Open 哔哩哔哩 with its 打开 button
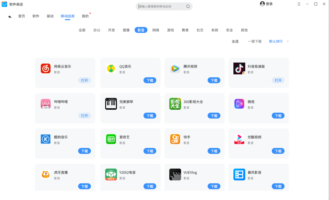The width and height of the screenshot is (329, 200). coord(85,116)
